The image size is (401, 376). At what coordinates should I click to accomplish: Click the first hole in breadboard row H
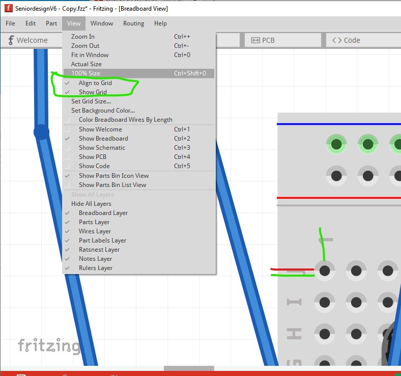[325, 334]
